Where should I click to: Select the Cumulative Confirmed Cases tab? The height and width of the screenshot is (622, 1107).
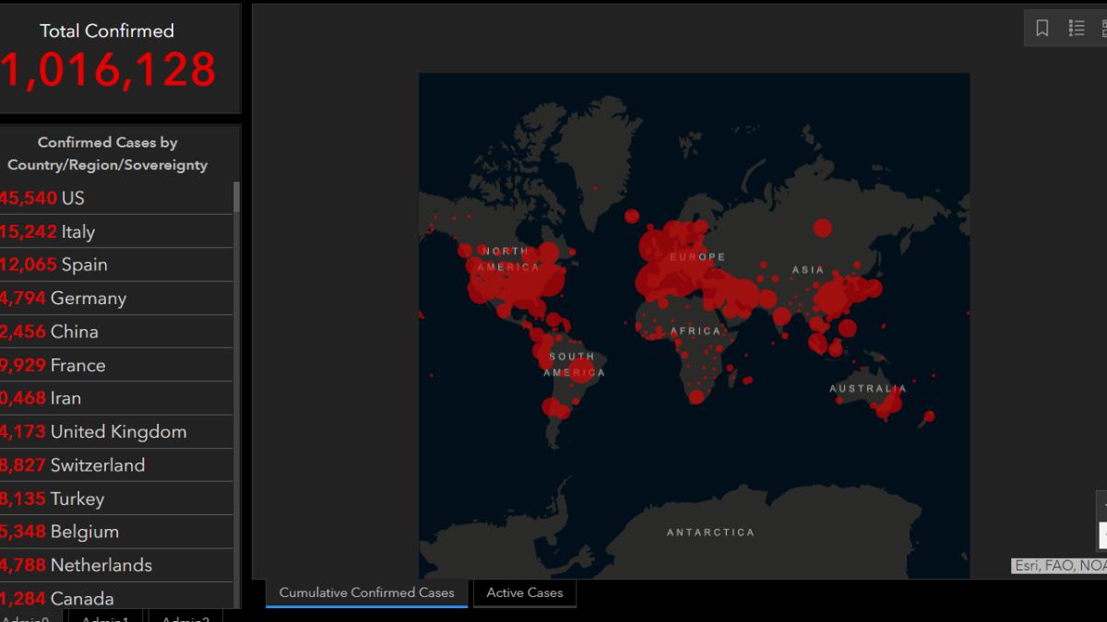pos(365,593)
